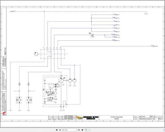165x132 pixels.
Task: Jump to the last page
Action: (x=82, y=130)
